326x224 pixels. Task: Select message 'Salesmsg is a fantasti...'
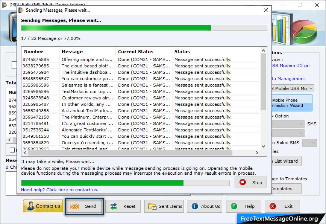pos(87,85)
